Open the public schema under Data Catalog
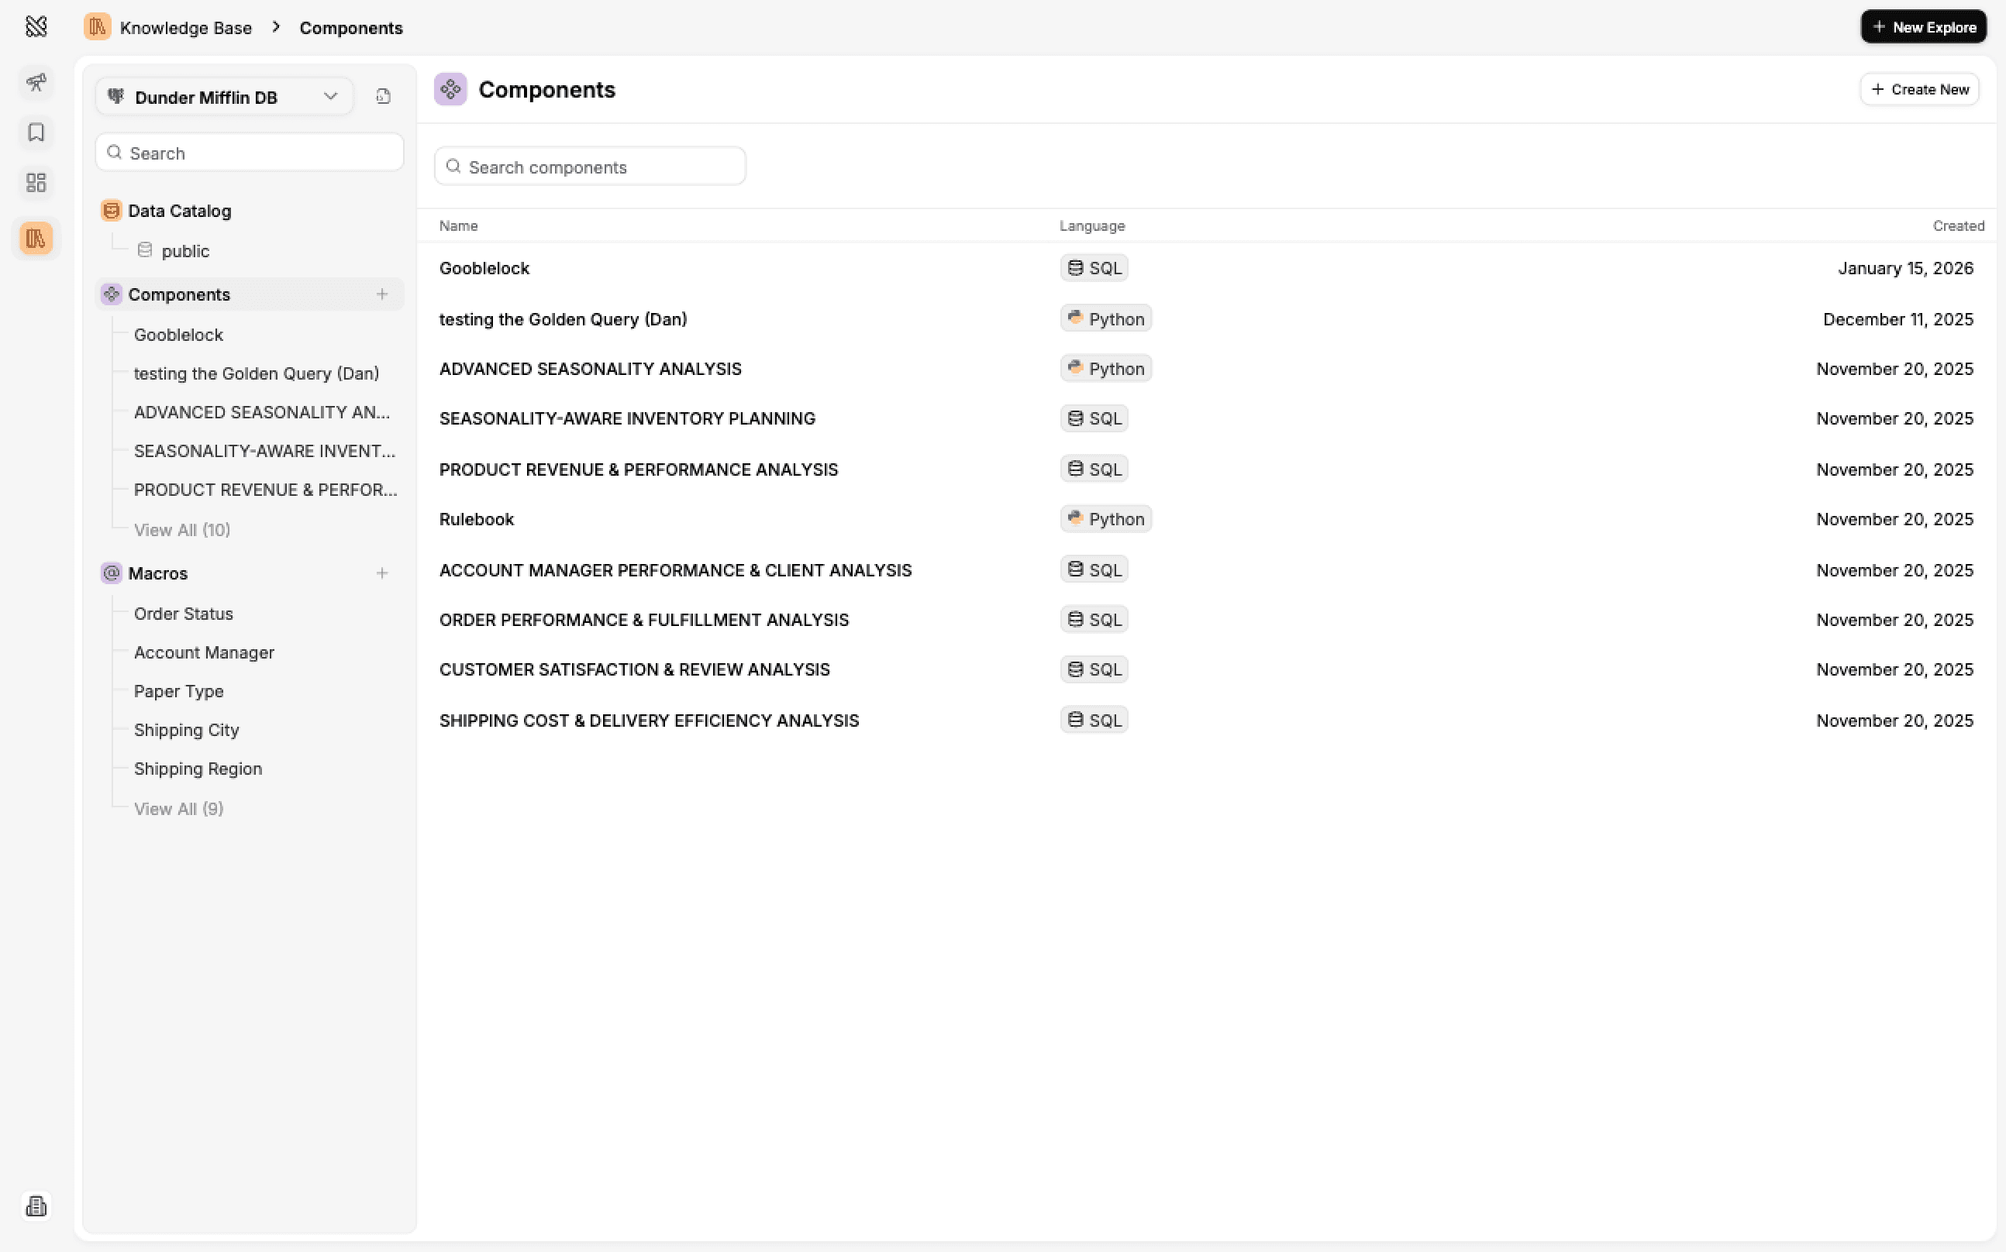The image size is (2006, 1252). click(x=185, y=250)
